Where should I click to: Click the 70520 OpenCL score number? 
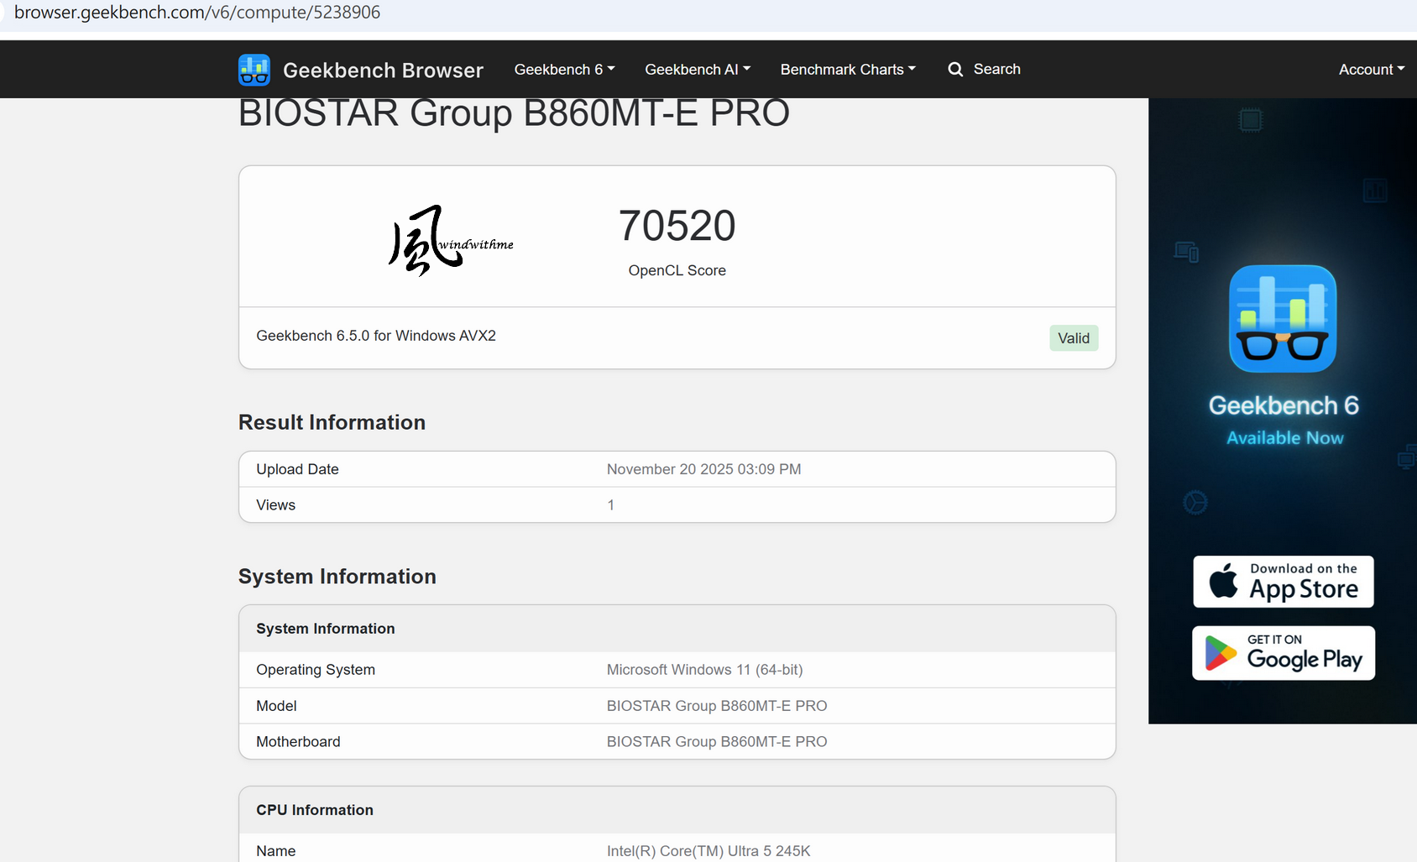pyautogui.click(x=677, y=226)
